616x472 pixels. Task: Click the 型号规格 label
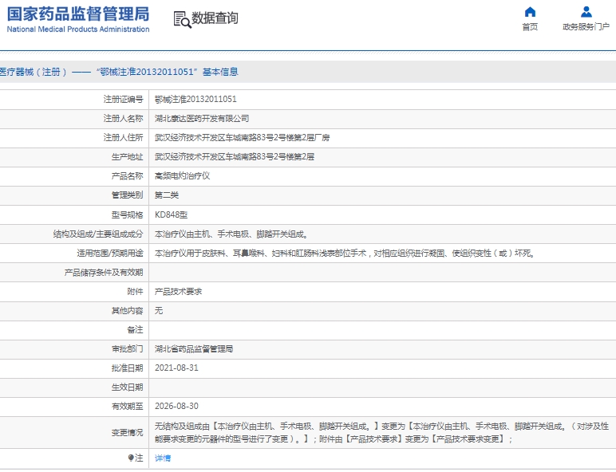(128, 214)
